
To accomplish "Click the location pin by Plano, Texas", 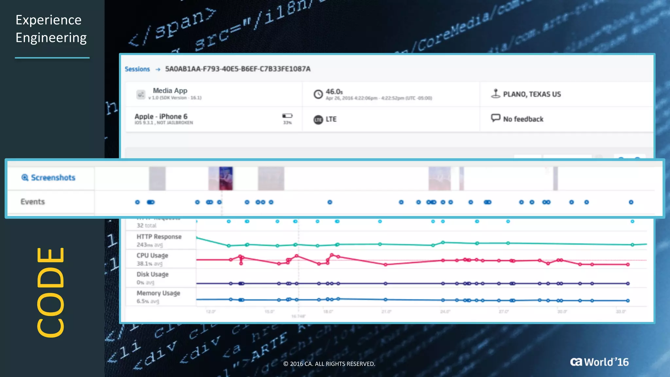I will click(496, 94).
